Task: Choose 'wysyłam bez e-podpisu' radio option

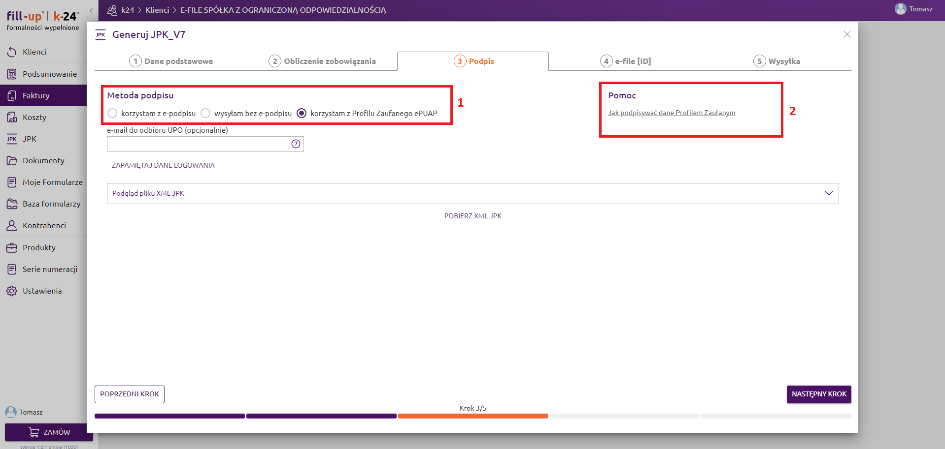Action: 205,114
